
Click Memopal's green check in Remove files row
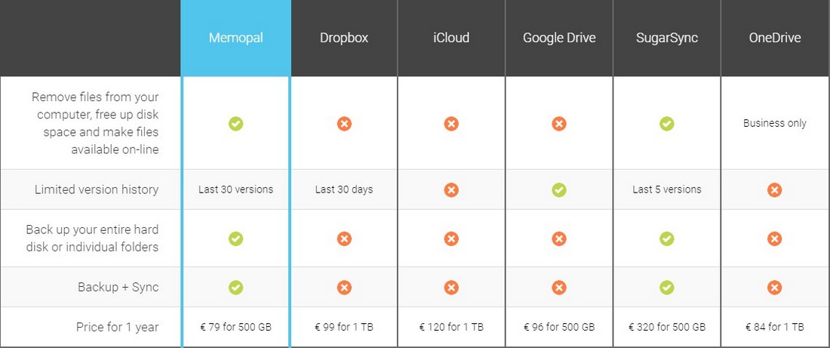236,124
